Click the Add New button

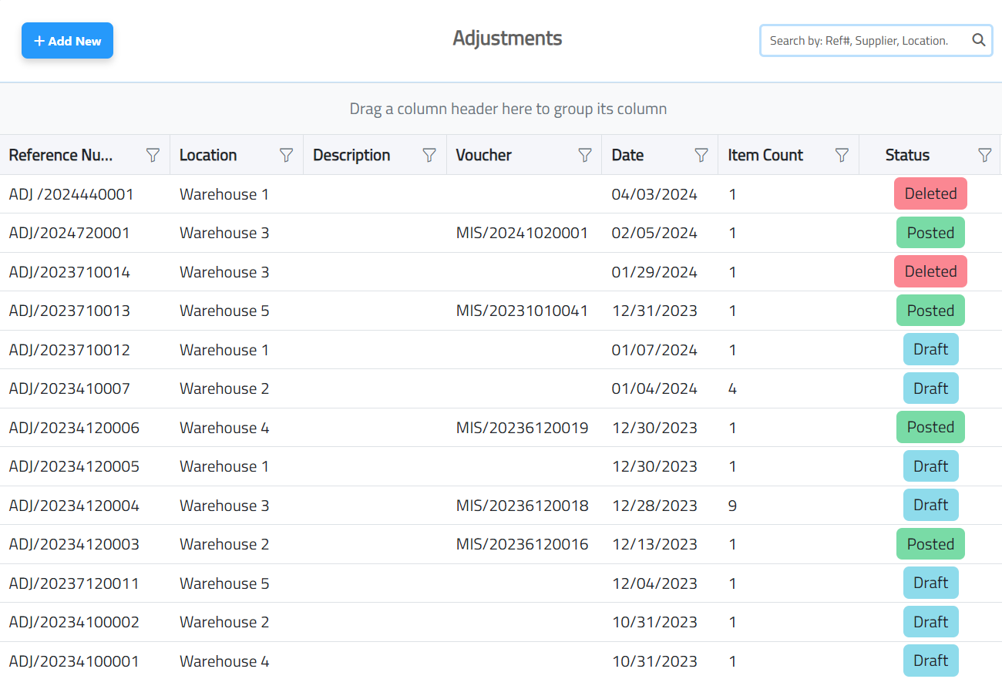click(67, 41)
